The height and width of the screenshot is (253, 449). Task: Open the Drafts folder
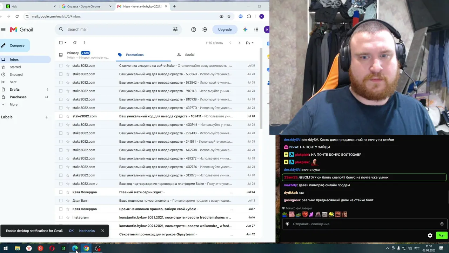[x=25, y=90]
